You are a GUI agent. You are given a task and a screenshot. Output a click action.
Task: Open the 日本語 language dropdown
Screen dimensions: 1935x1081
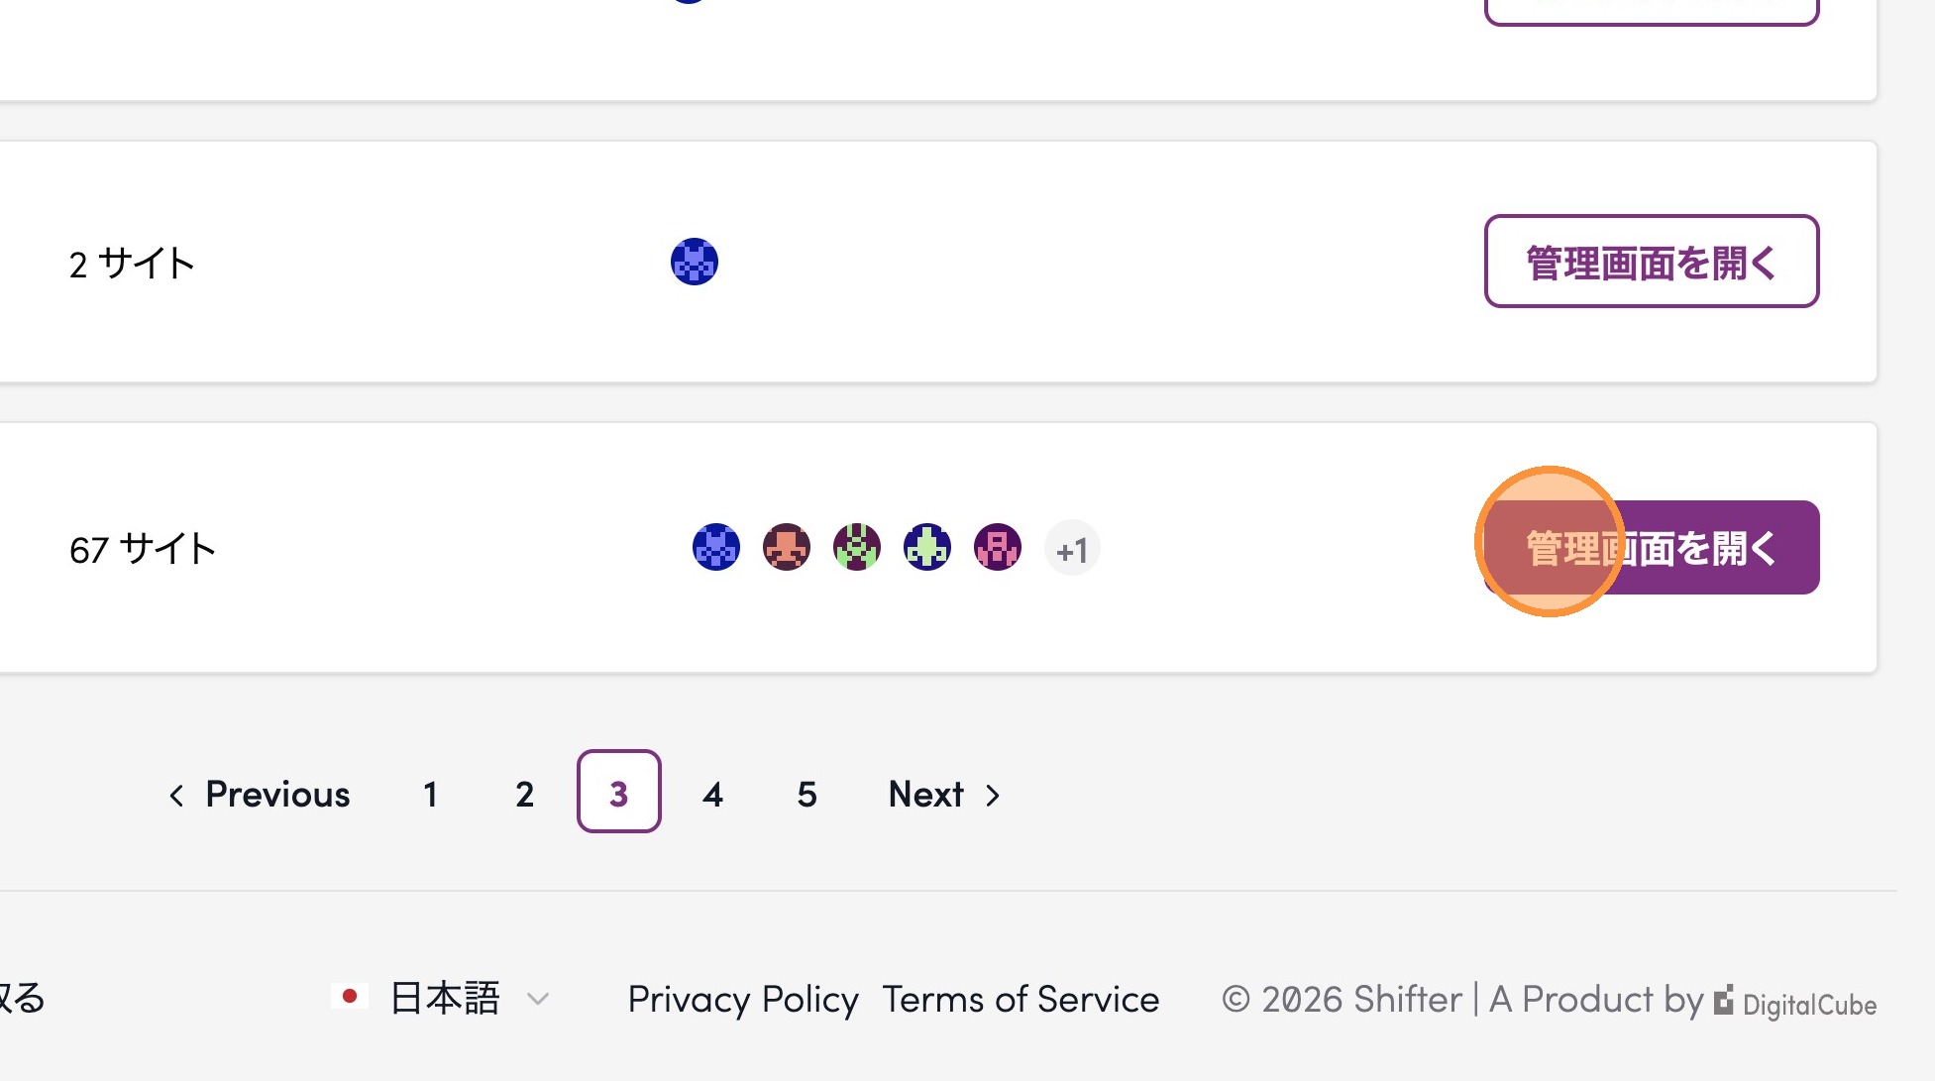441,998
